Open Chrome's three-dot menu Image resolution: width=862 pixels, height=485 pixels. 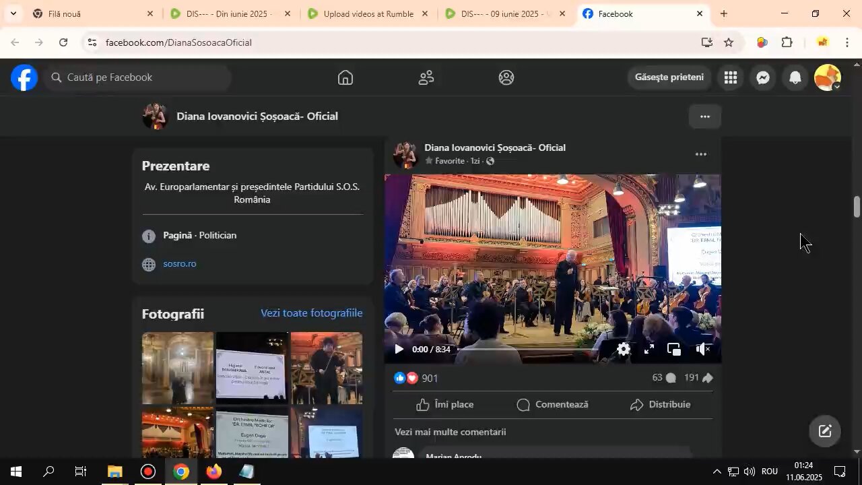pyautogui.click(x=847, y=42)
